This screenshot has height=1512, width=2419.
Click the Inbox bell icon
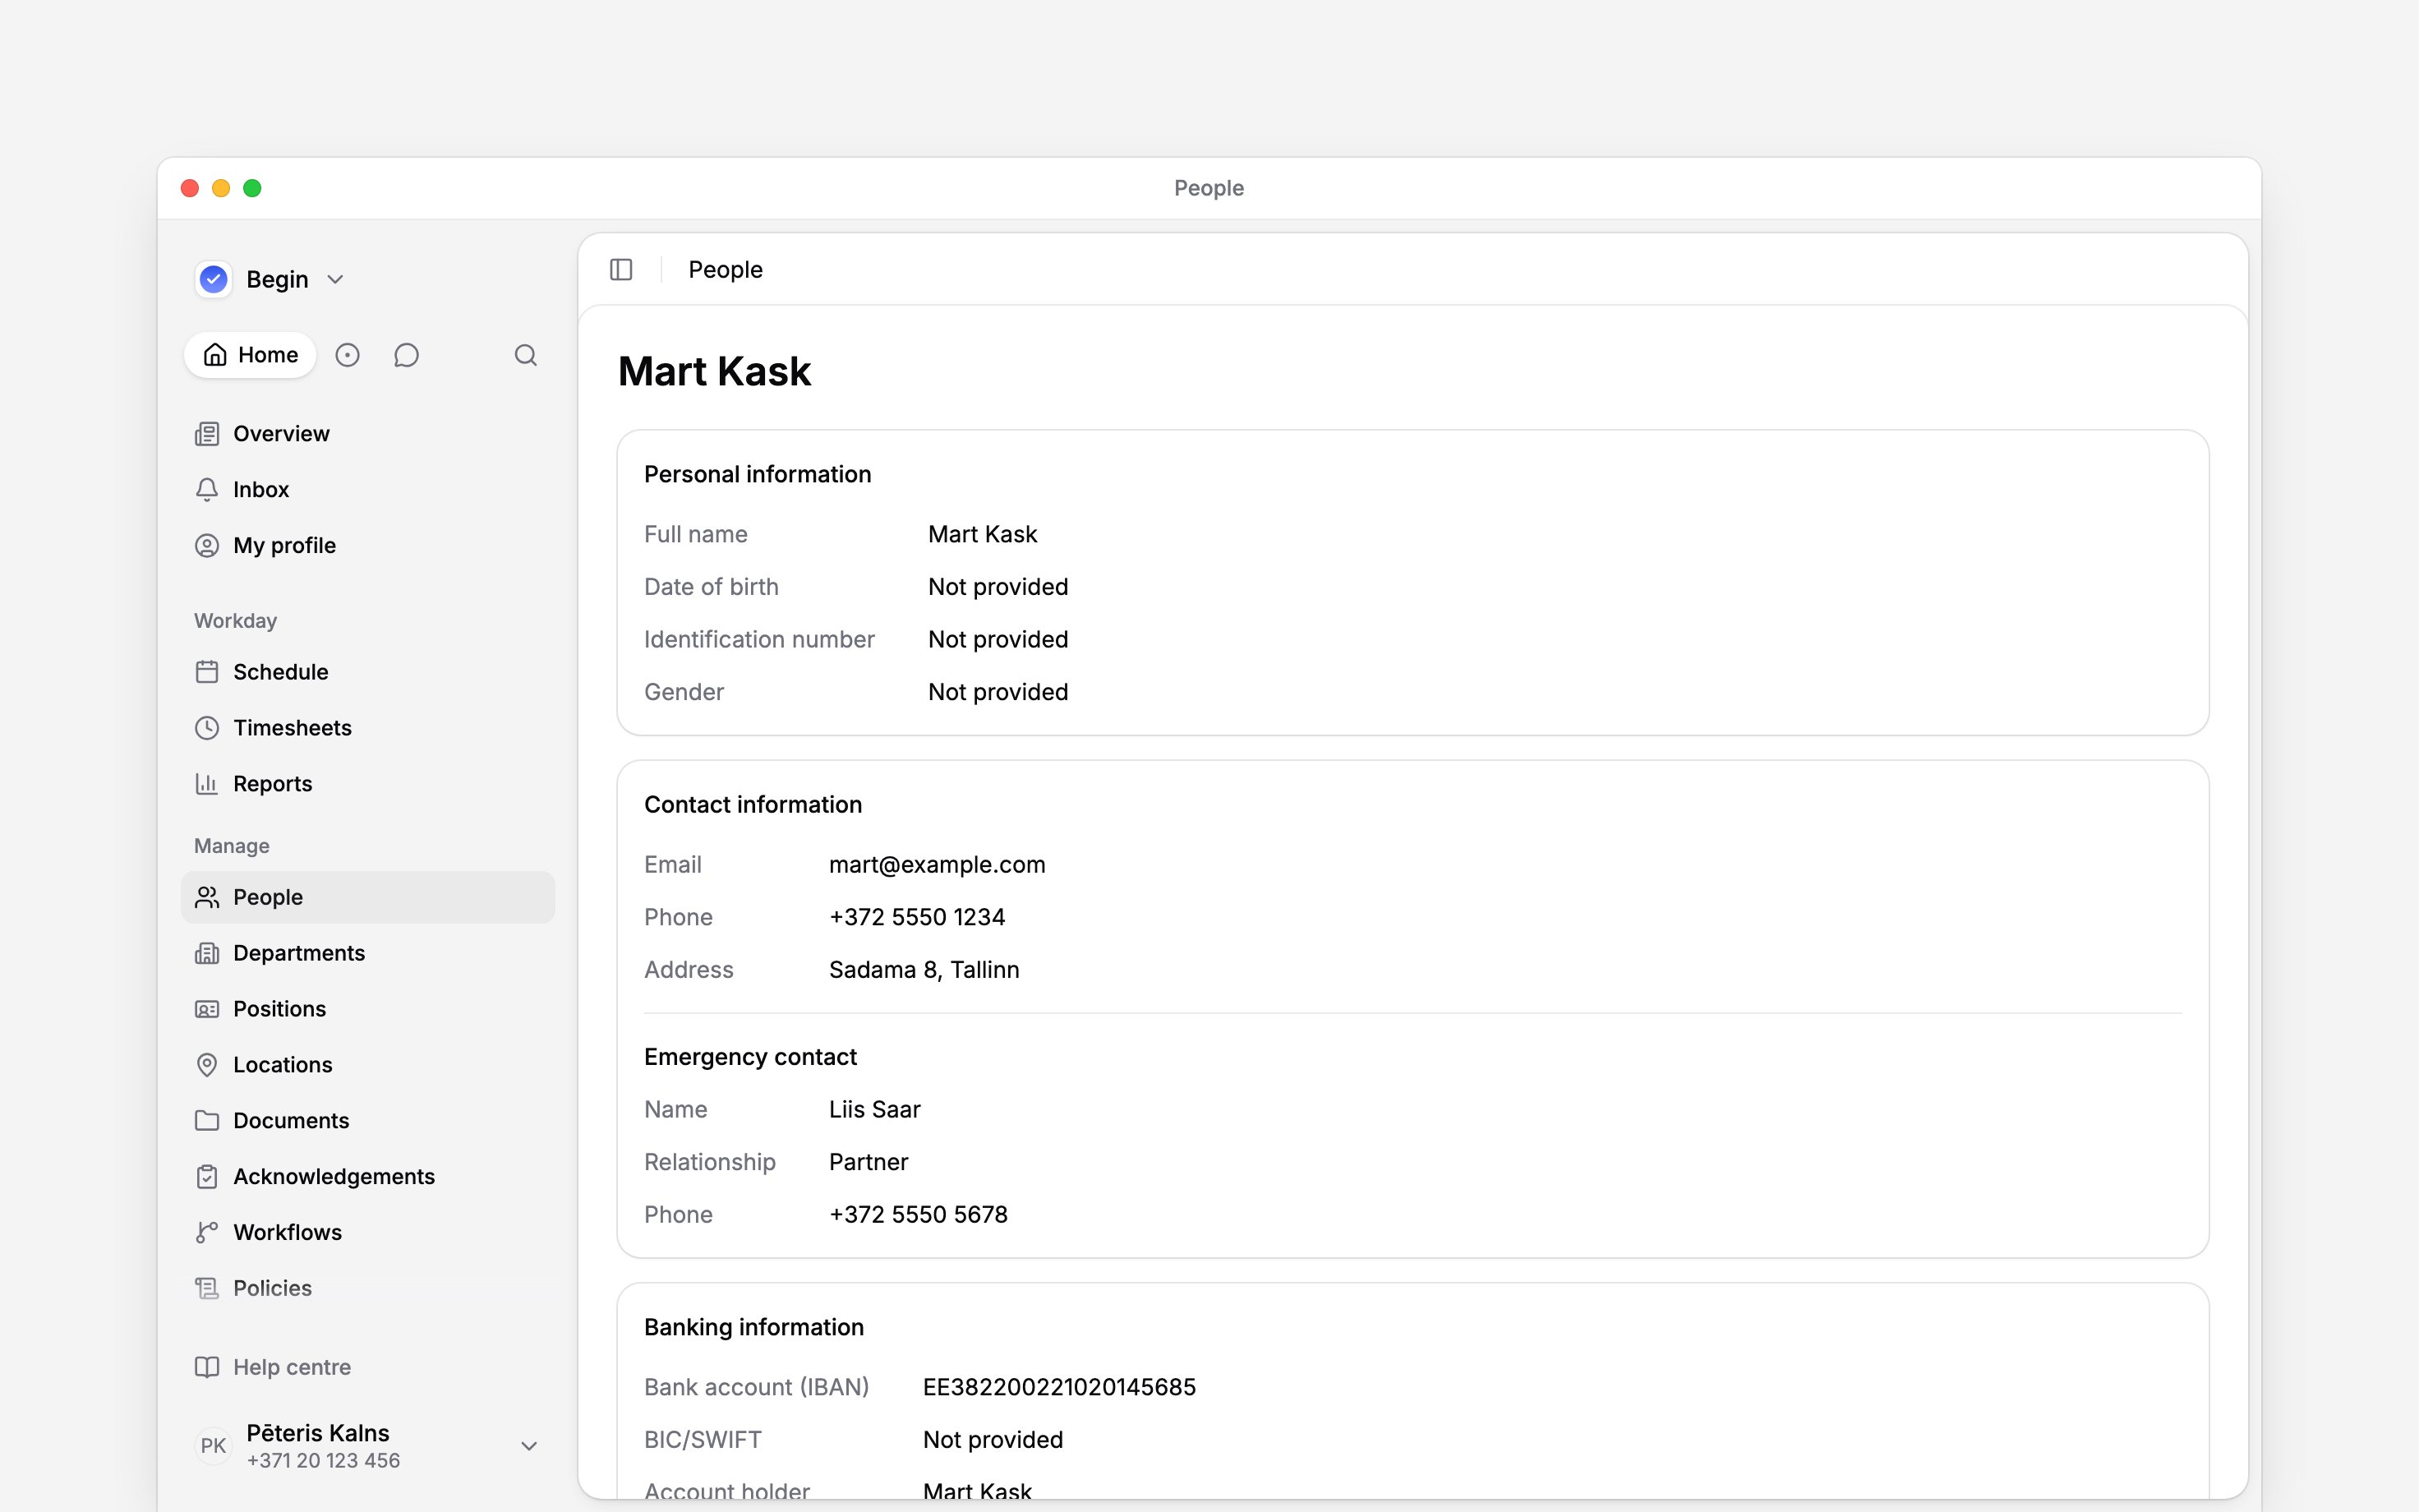pyautogui.click(x=207, y=490)
